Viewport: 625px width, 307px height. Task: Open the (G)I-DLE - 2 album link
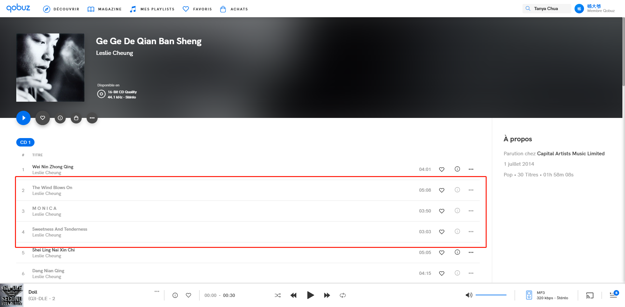point(42,298)
